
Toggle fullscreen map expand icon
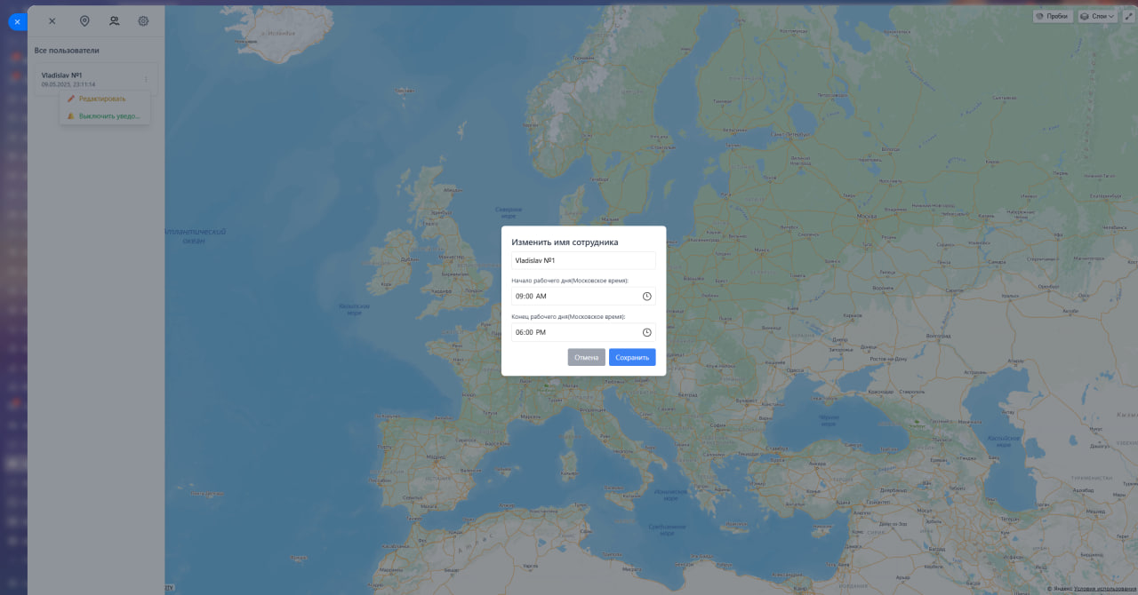coord(1129,16)
